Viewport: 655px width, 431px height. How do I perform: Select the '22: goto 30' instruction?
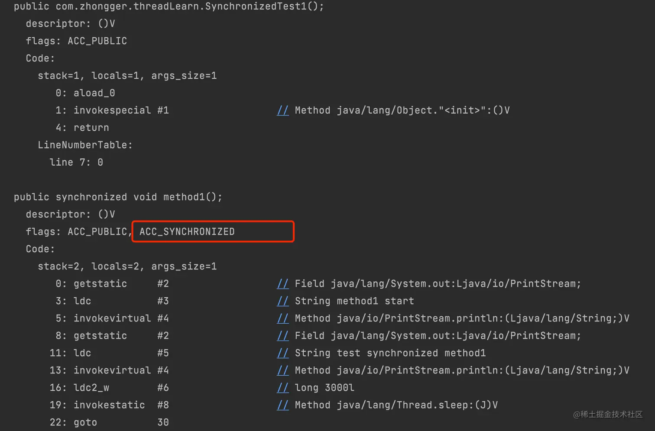[x=109, y=422]
